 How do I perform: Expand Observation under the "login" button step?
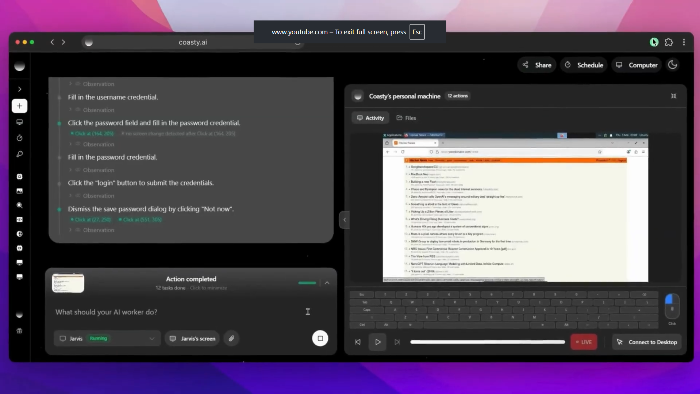pyautogui.click(x=92, y=196)
